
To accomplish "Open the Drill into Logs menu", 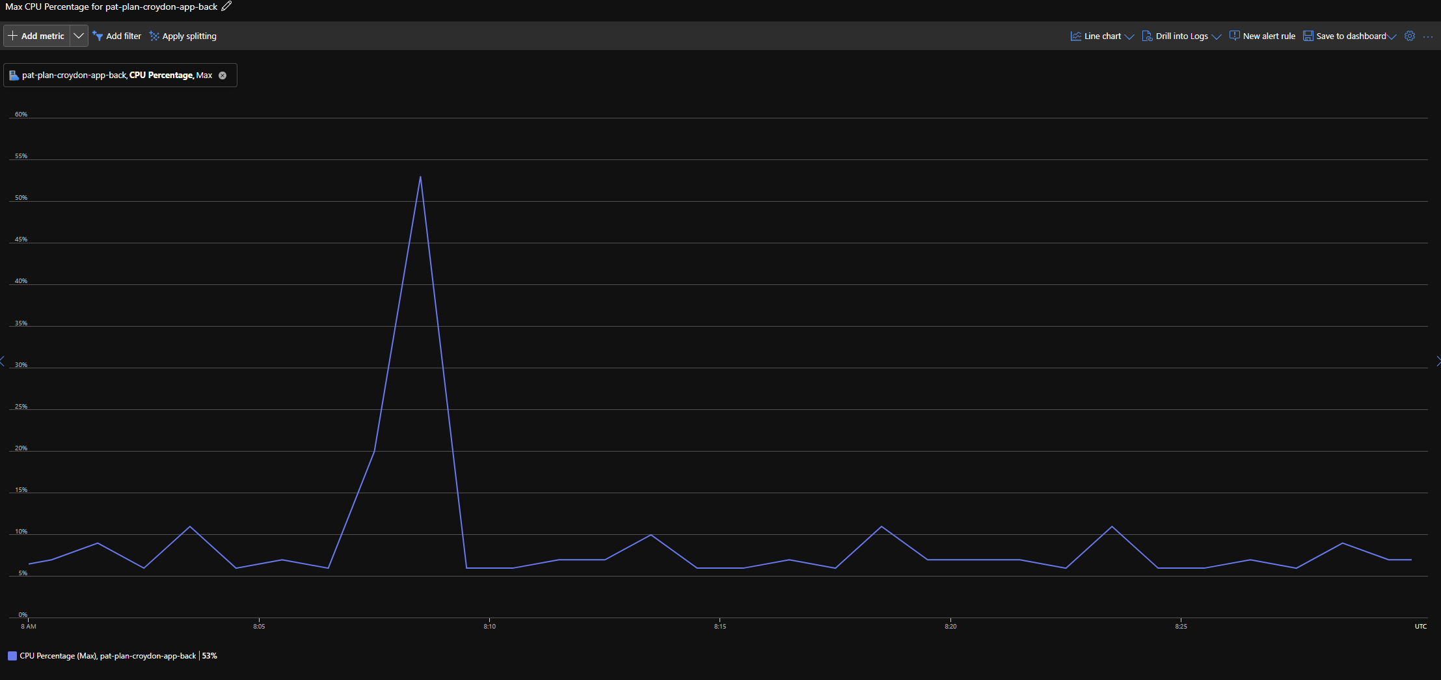I will click(1181, 36).
